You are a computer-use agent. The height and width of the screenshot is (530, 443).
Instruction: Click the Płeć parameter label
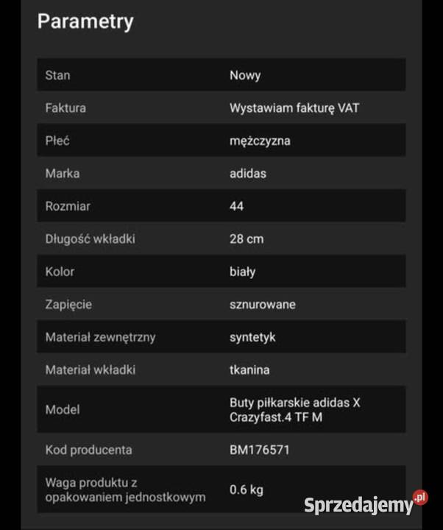(57, 141)
